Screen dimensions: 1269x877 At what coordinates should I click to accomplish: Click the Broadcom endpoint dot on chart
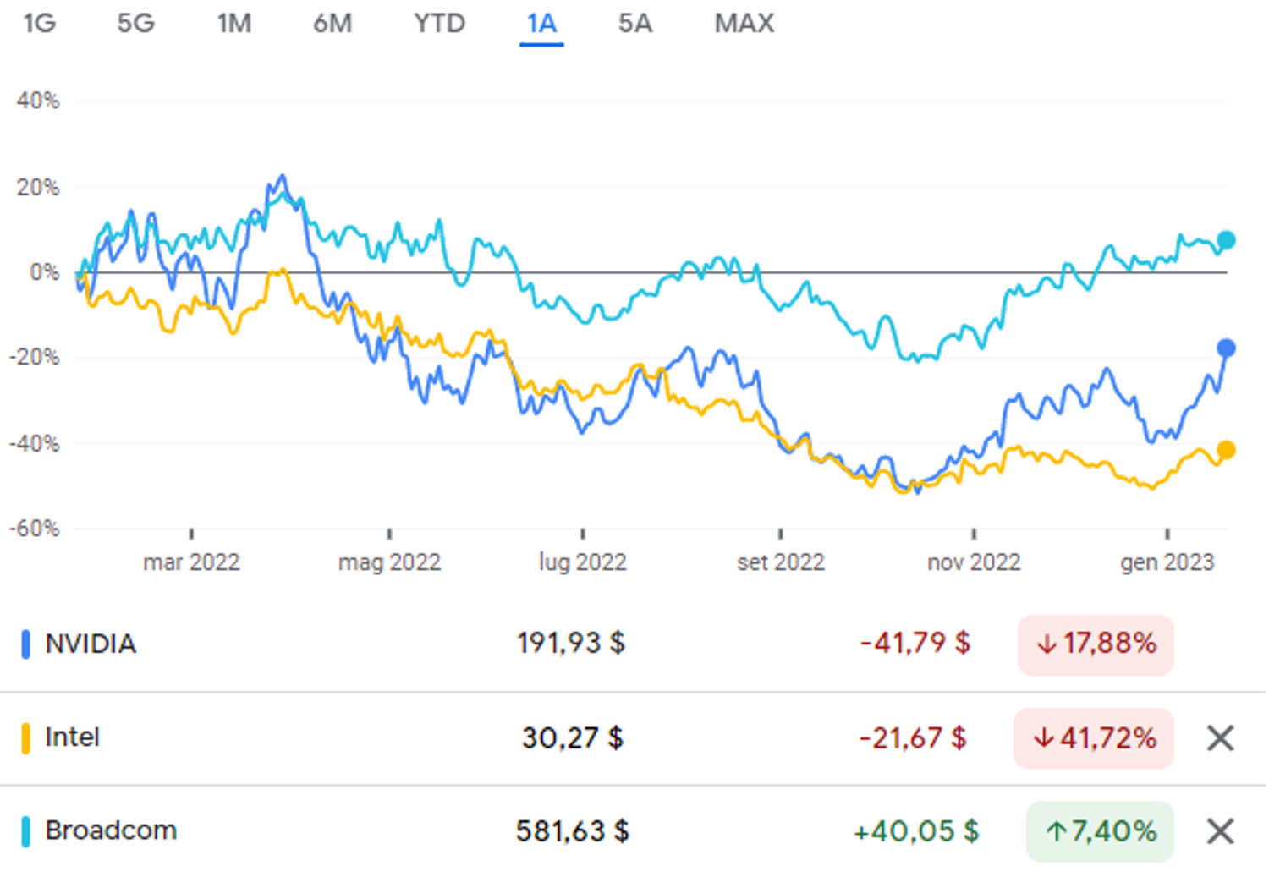point(1226,240)
